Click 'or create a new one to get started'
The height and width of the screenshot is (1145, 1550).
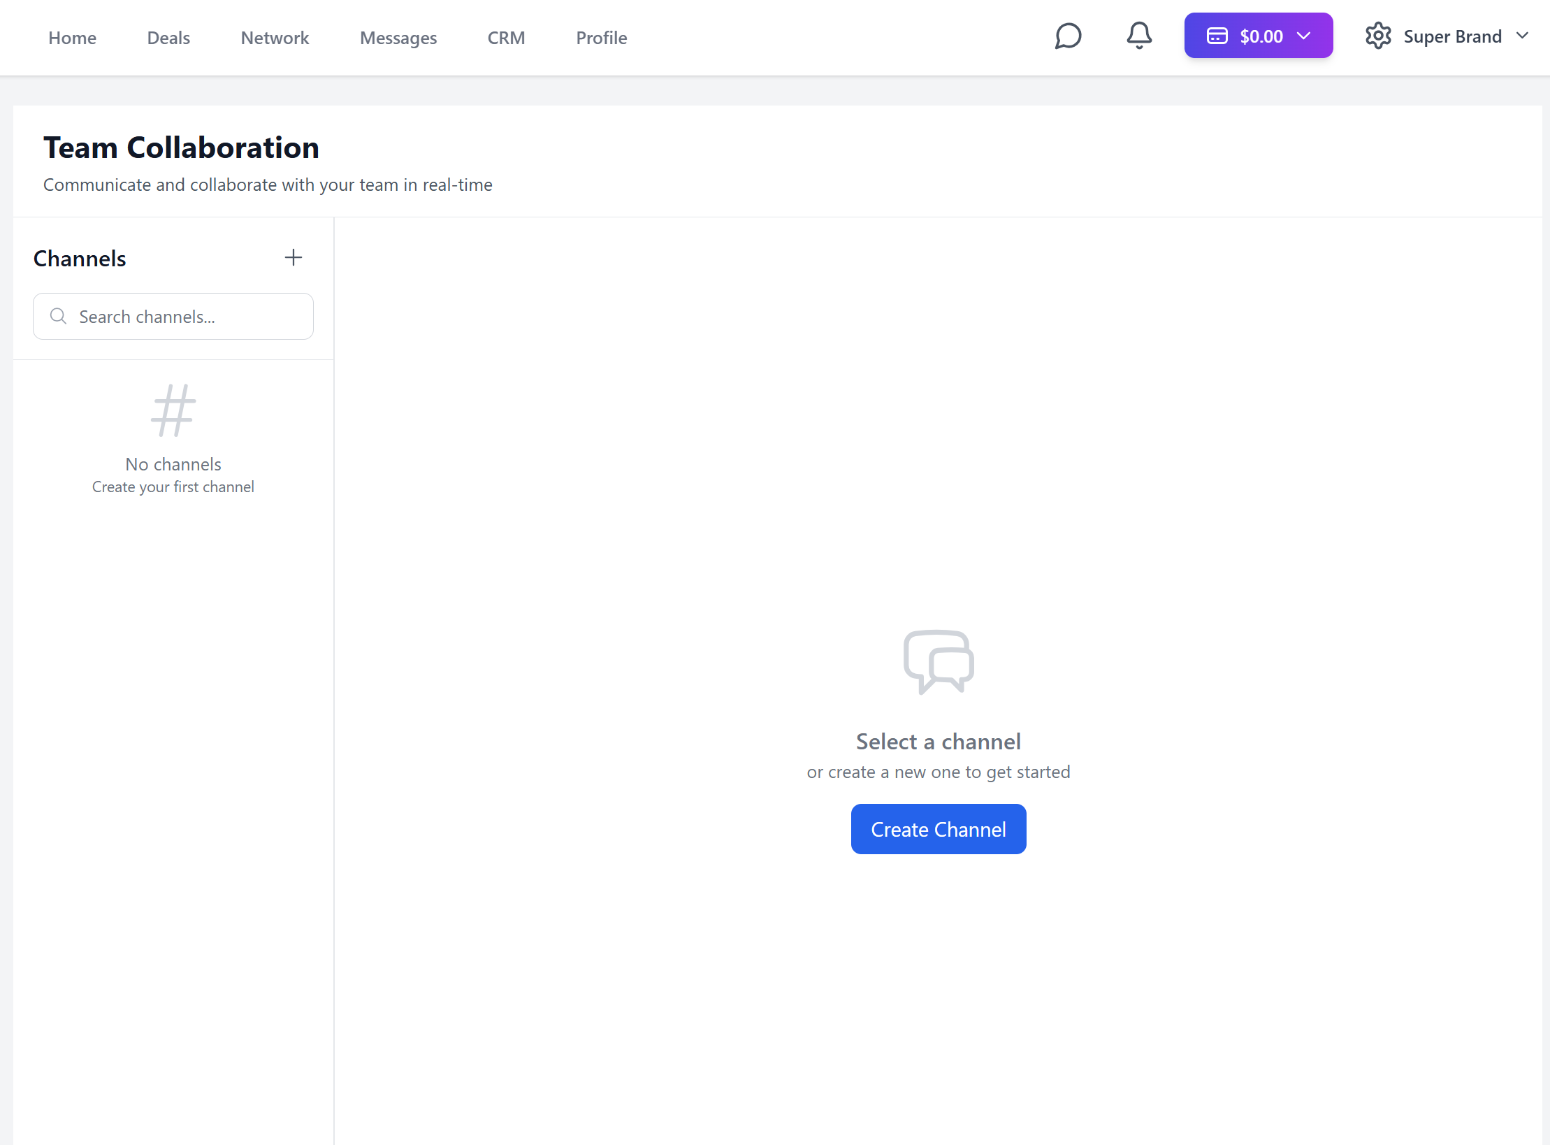[x=939, y=772]
